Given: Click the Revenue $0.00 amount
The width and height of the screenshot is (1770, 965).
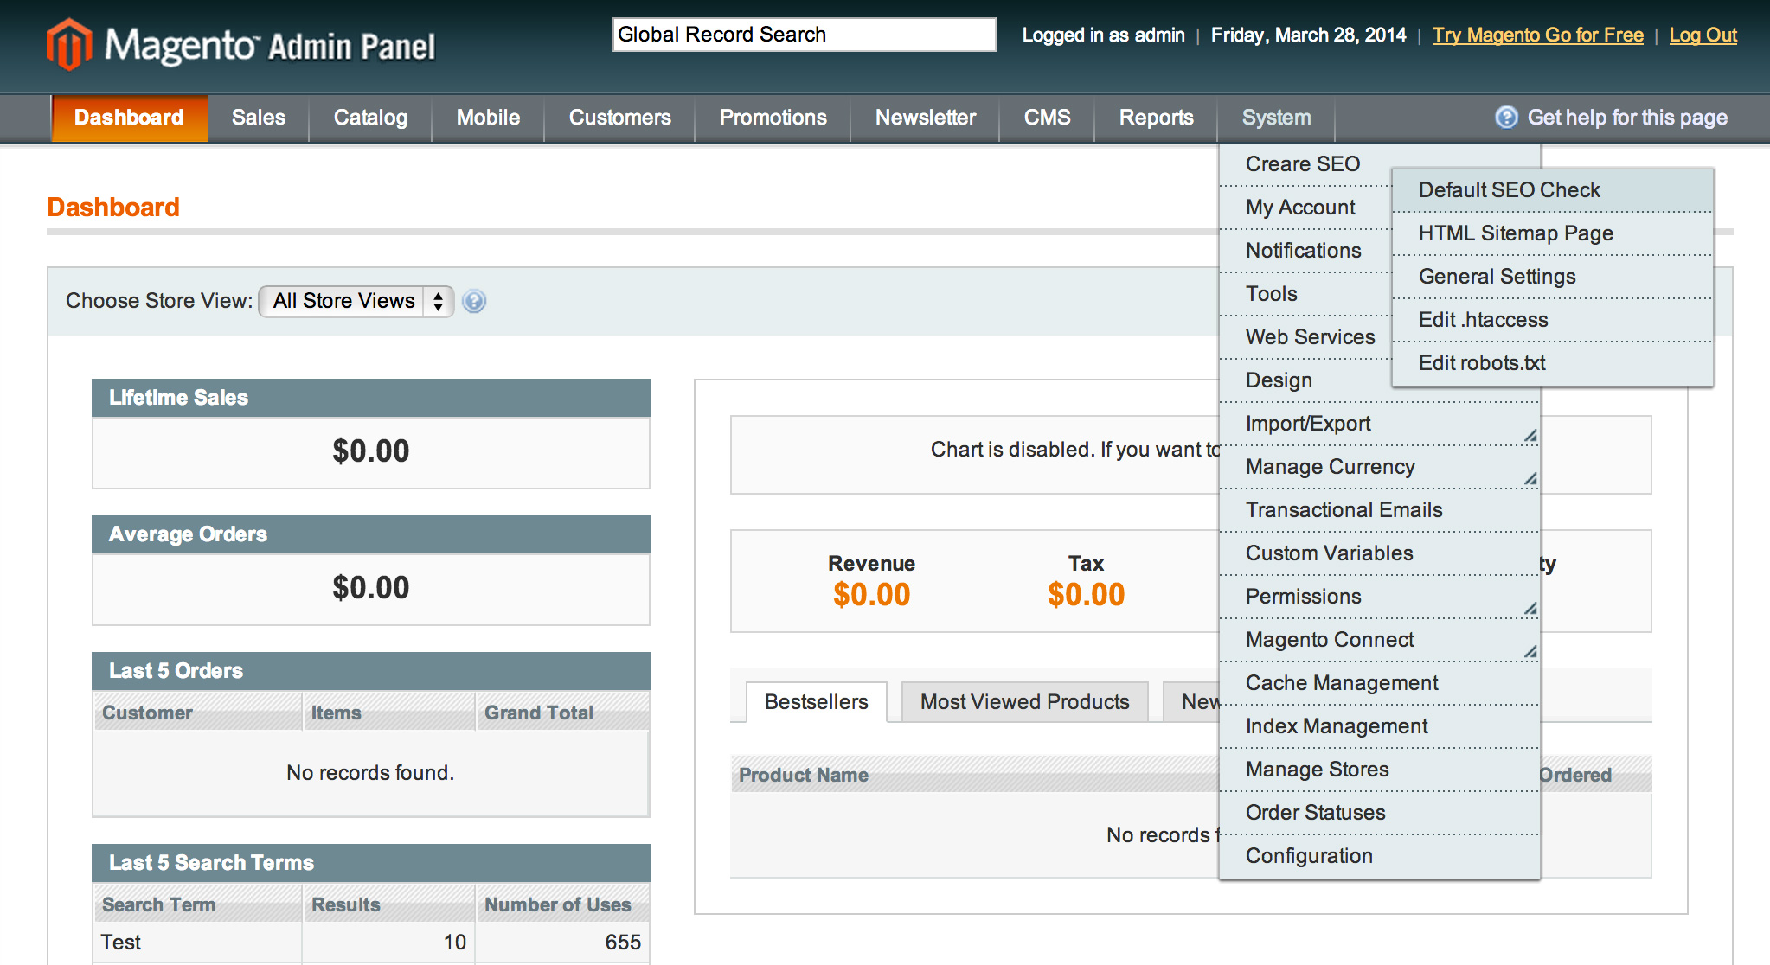Looking at the screenshot, I should 871,595.
